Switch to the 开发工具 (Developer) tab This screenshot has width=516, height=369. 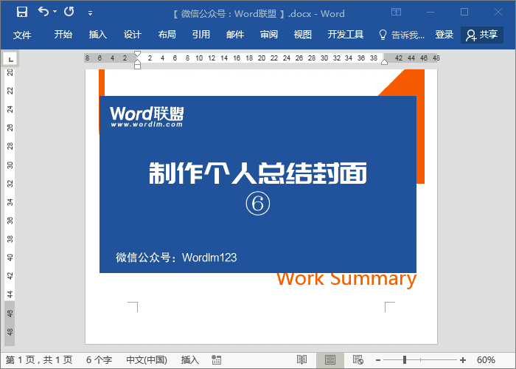[x=346, y=34]
